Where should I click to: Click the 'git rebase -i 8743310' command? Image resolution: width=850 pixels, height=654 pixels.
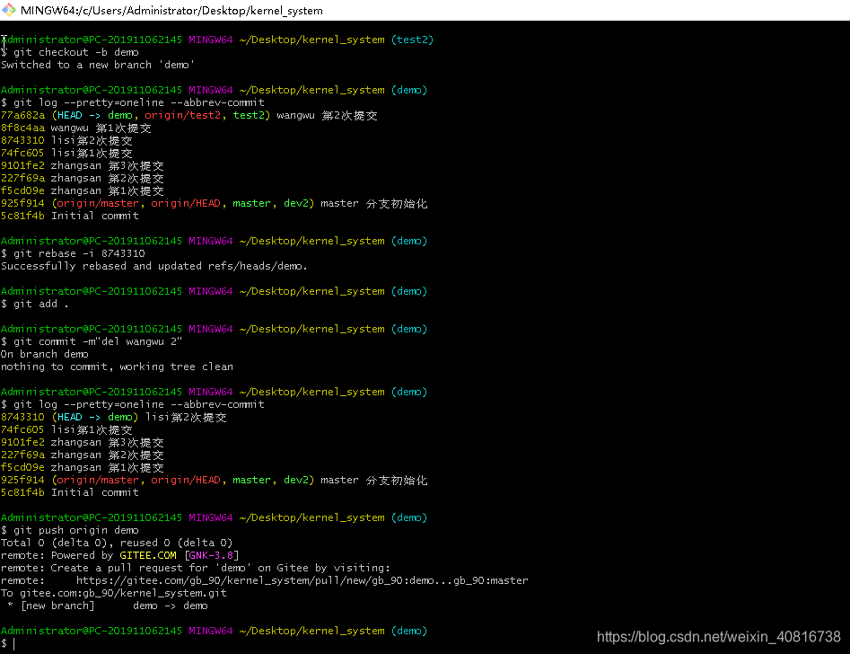[74, 253]
